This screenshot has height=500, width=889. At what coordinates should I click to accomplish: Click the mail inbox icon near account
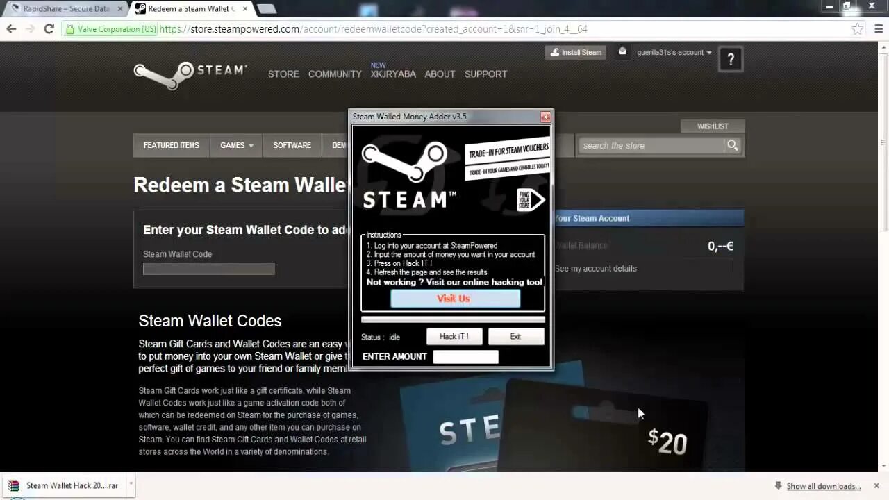622,51
